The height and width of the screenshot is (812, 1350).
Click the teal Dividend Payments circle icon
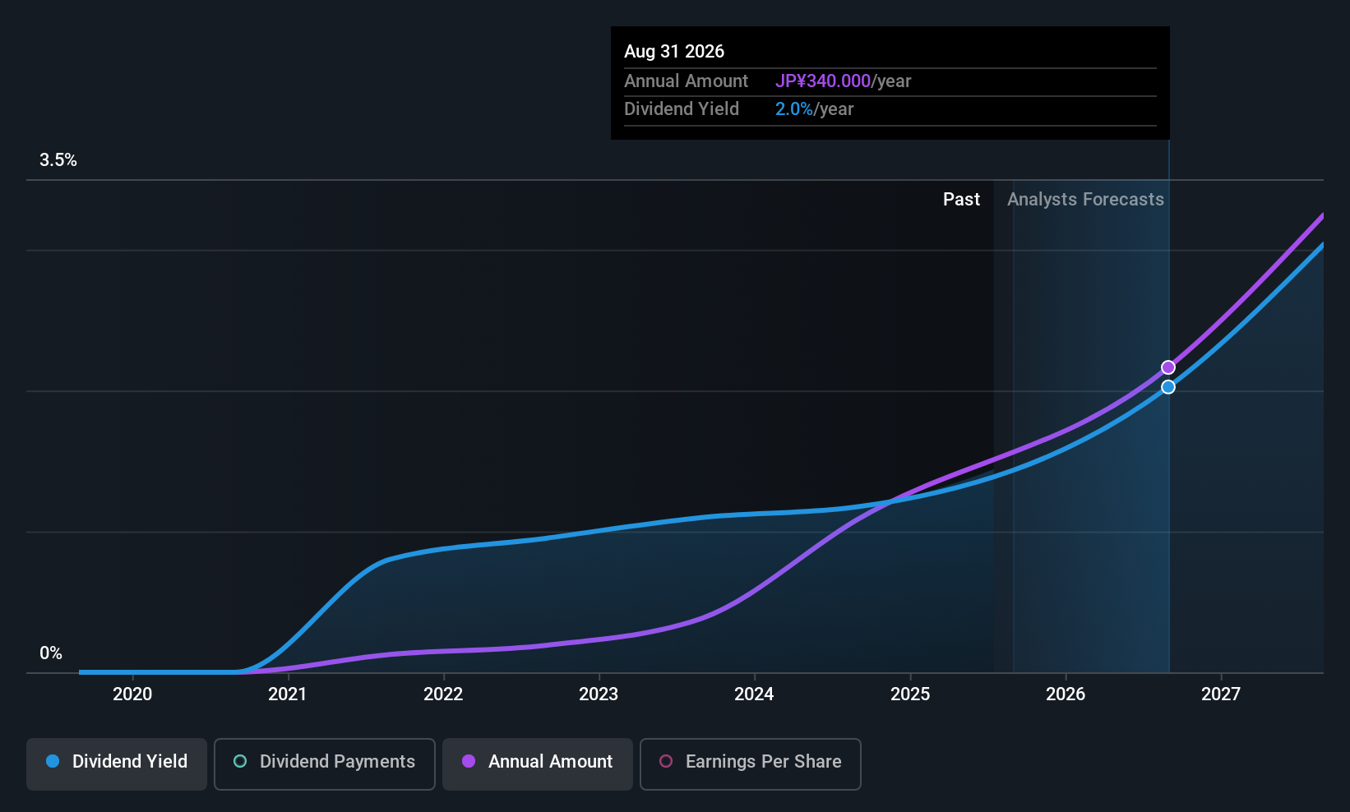coord(240,761)
